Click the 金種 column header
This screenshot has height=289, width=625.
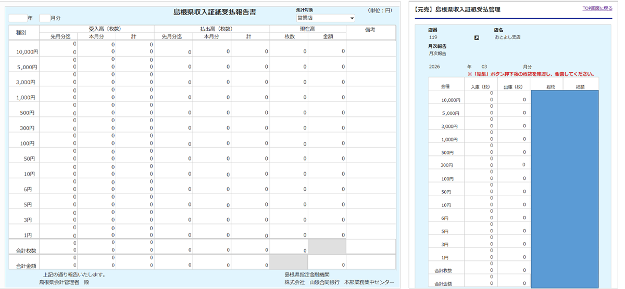[446, 87]
